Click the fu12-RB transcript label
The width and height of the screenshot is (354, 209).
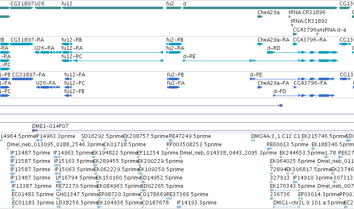coord(72,40)
